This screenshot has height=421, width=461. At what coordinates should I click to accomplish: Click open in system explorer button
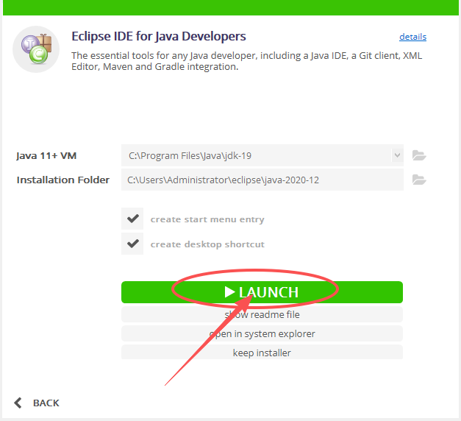point(262,333)
